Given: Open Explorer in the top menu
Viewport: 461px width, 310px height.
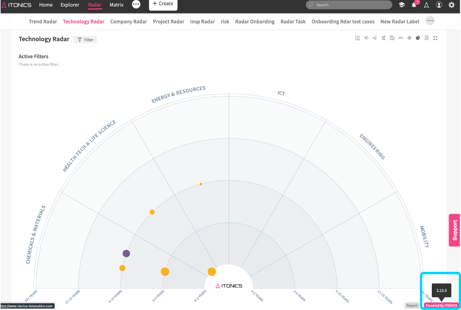Looking at the screenshot, I should 70,5.
